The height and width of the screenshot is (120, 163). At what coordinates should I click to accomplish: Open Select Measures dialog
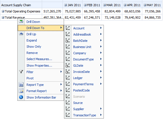39,59
